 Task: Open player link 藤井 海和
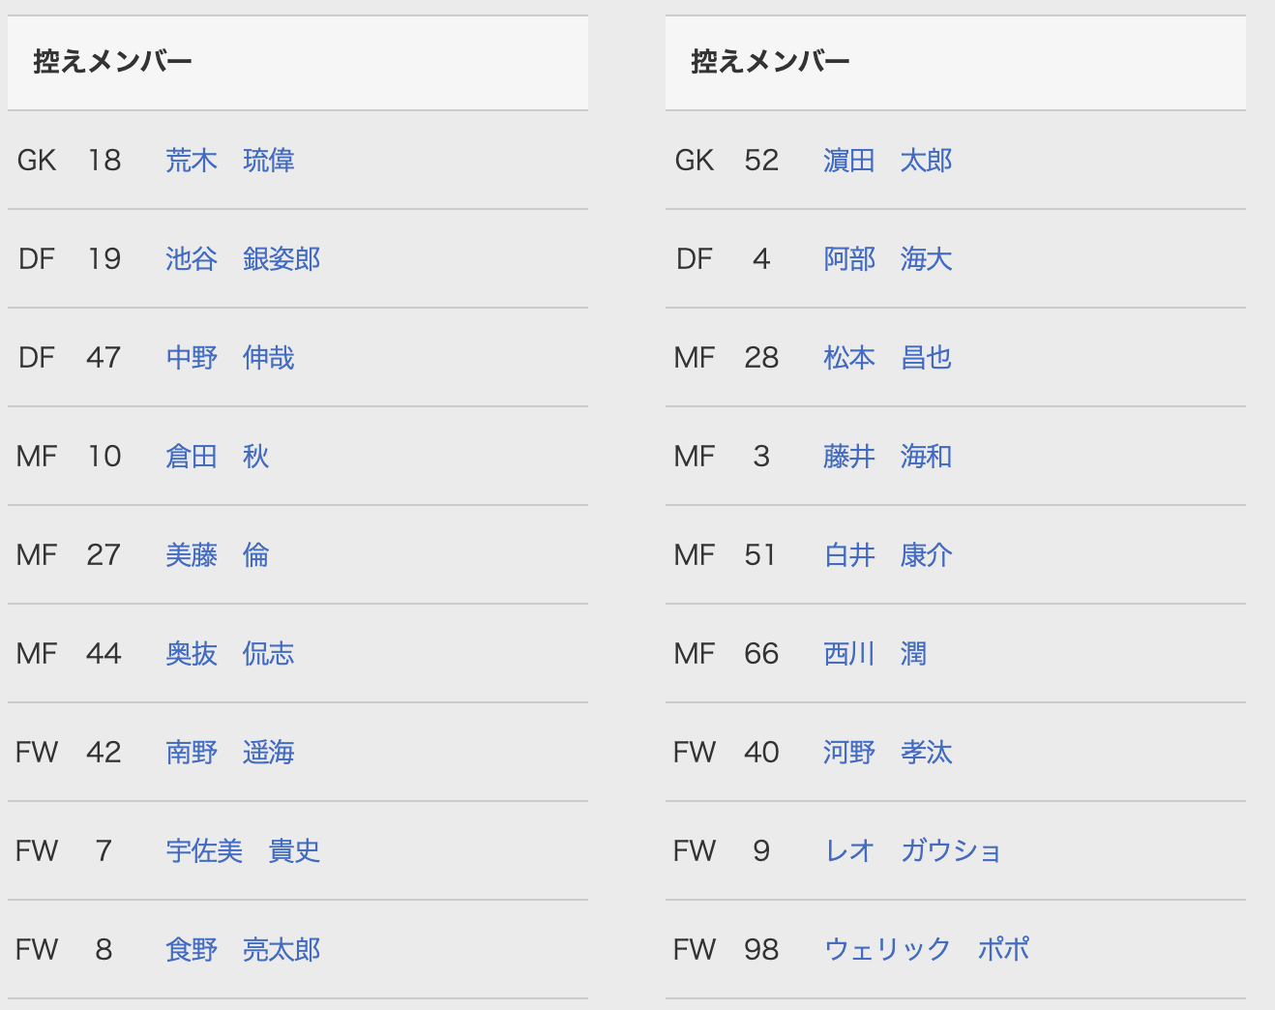click(x=888, y=457)
